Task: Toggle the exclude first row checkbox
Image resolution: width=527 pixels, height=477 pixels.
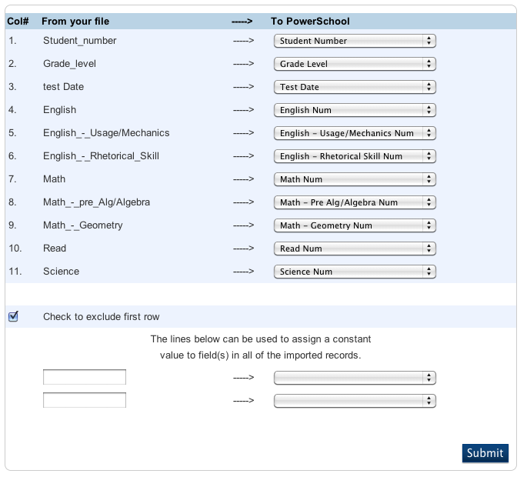Action: [13, 316]
